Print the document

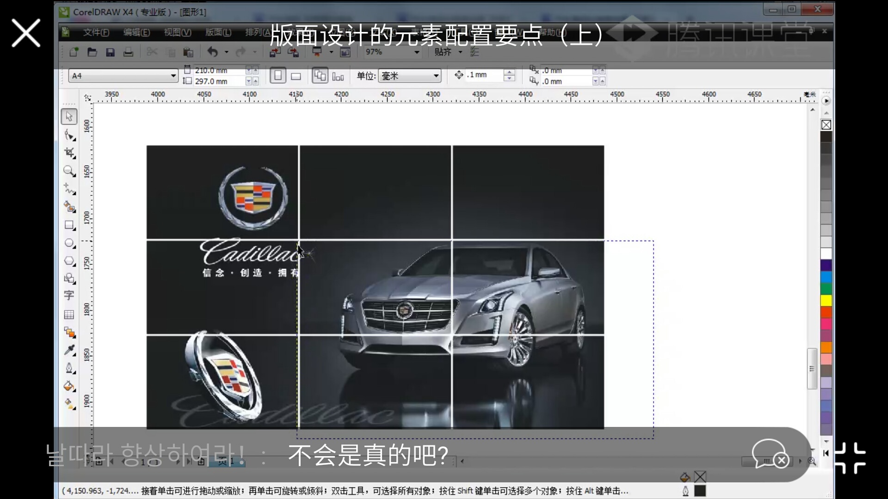pos(128,52)
